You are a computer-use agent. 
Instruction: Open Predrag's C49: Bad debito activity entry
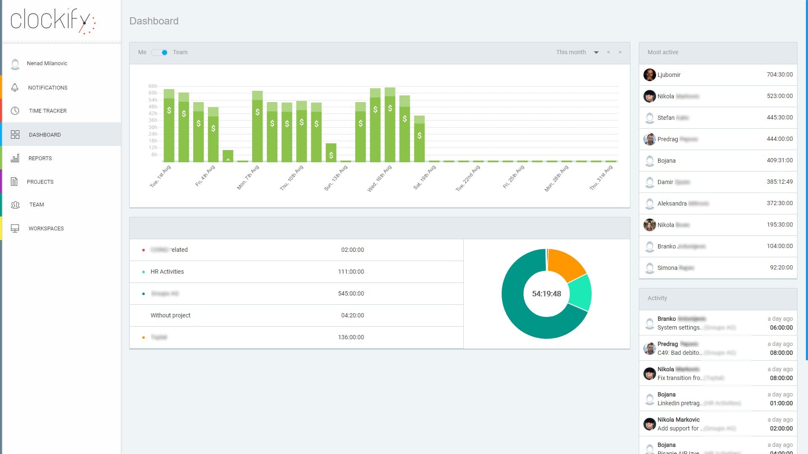point(718,348)
